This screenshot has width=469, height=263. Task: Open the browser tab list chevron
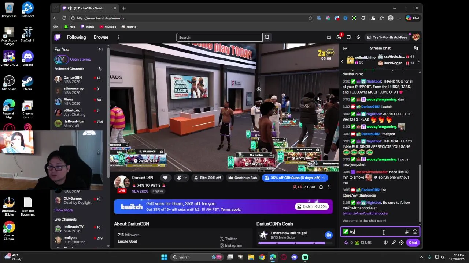tap(55, 8)
